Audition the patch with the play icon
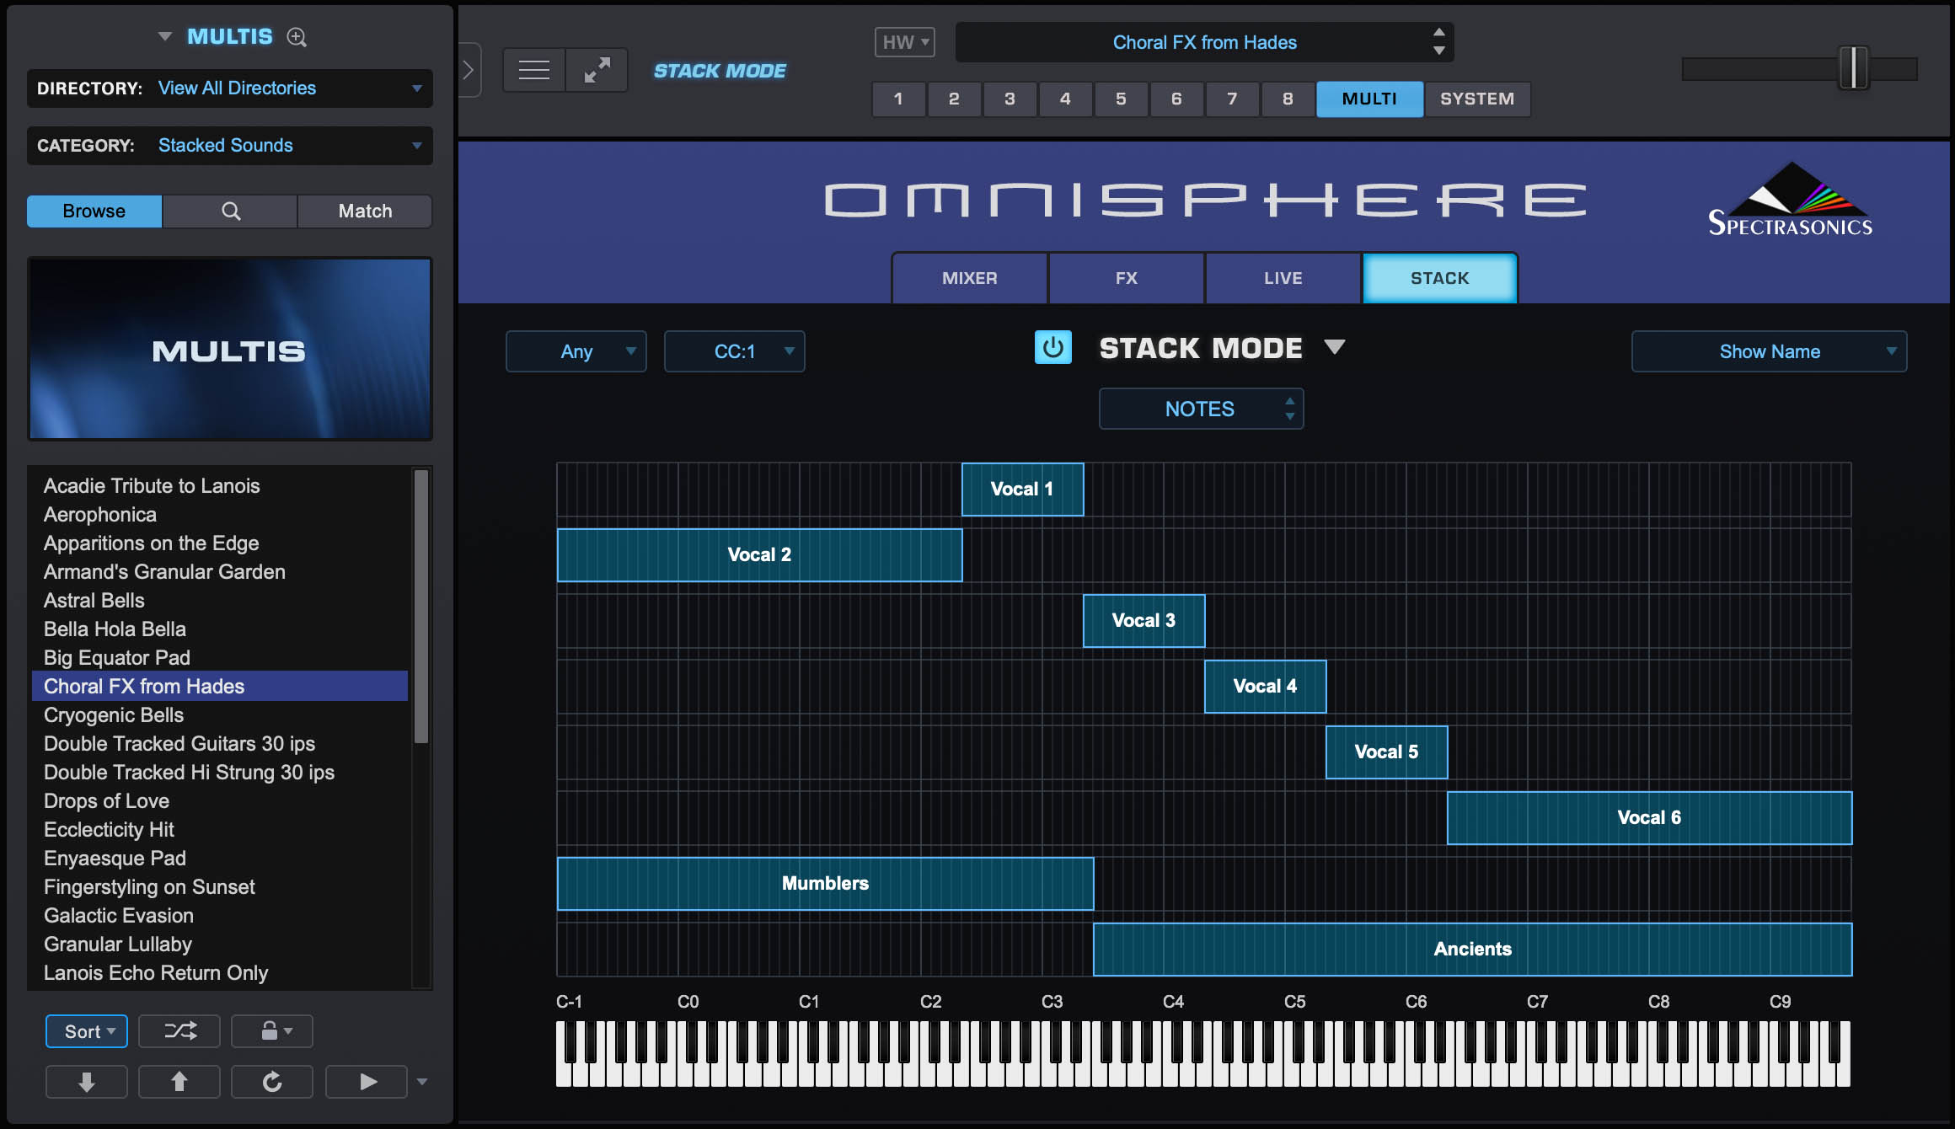The image size is (1955, 1129). 366,1081
